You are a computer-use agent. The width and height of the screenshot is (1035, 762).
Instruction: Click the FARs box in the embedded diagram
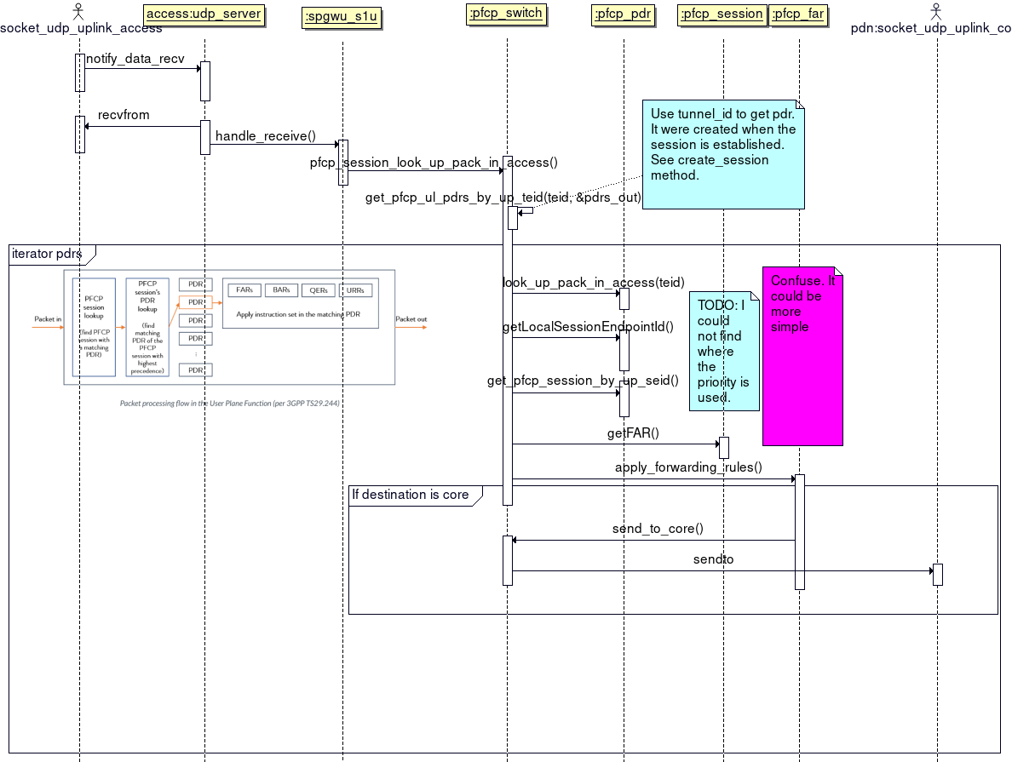point(244,290)
